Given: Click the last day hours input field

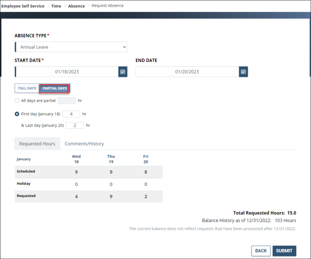Looking at the screenshot, I should coord(75,125).
